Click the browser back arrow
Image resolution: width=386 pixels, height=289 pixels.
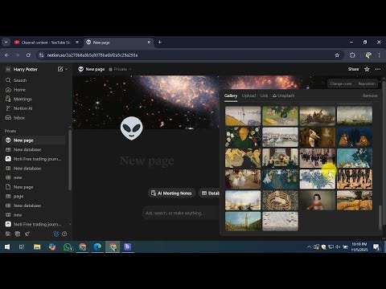[x=6, y=55]
